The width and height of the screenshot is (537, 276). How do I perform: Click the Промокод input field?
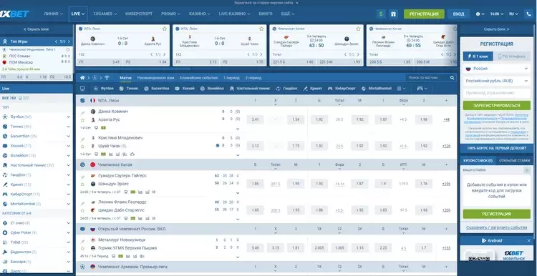point(497,93)
